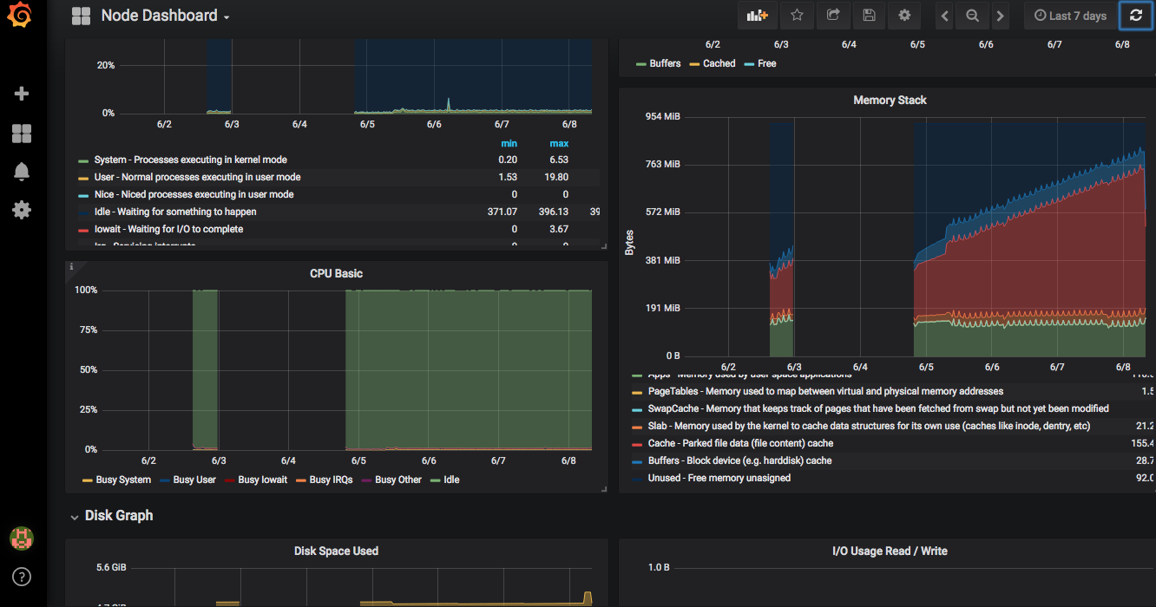This screenshot has height=607, width=1156.
Task: Open the Grafana home logo
Action: coord(20,16)
